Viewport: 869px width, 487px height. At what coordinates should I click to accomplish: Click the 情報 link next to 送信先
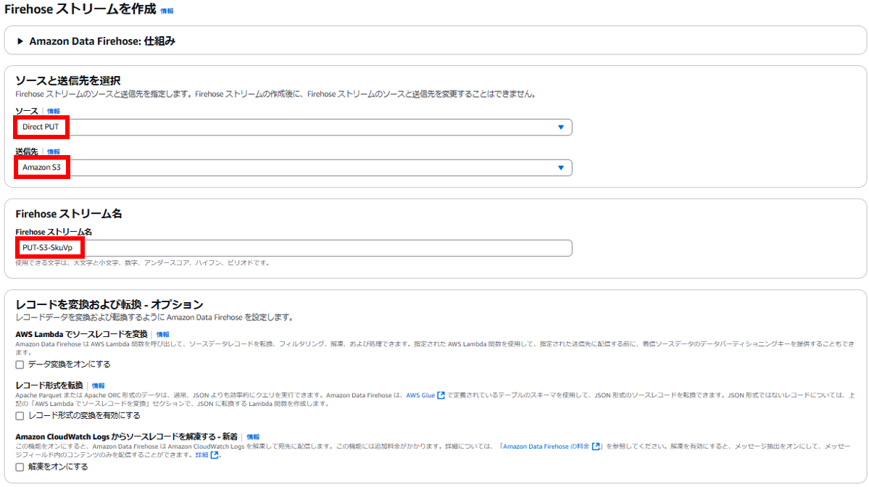tap(54, 151)
